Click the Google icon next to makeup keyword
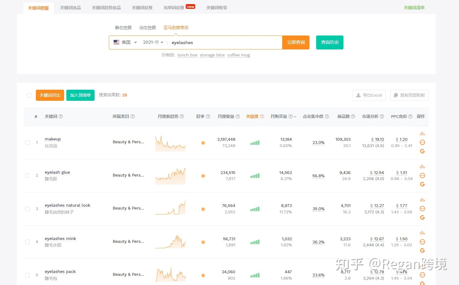This screenshot has width=459, height=285. (422, 151)
